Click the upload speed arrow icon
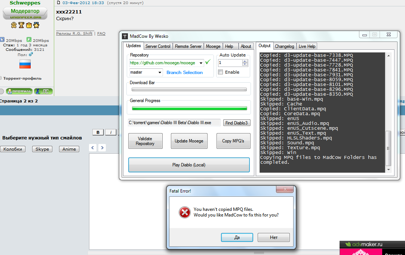This screenshot has width=405, height=255. [29, 40]
